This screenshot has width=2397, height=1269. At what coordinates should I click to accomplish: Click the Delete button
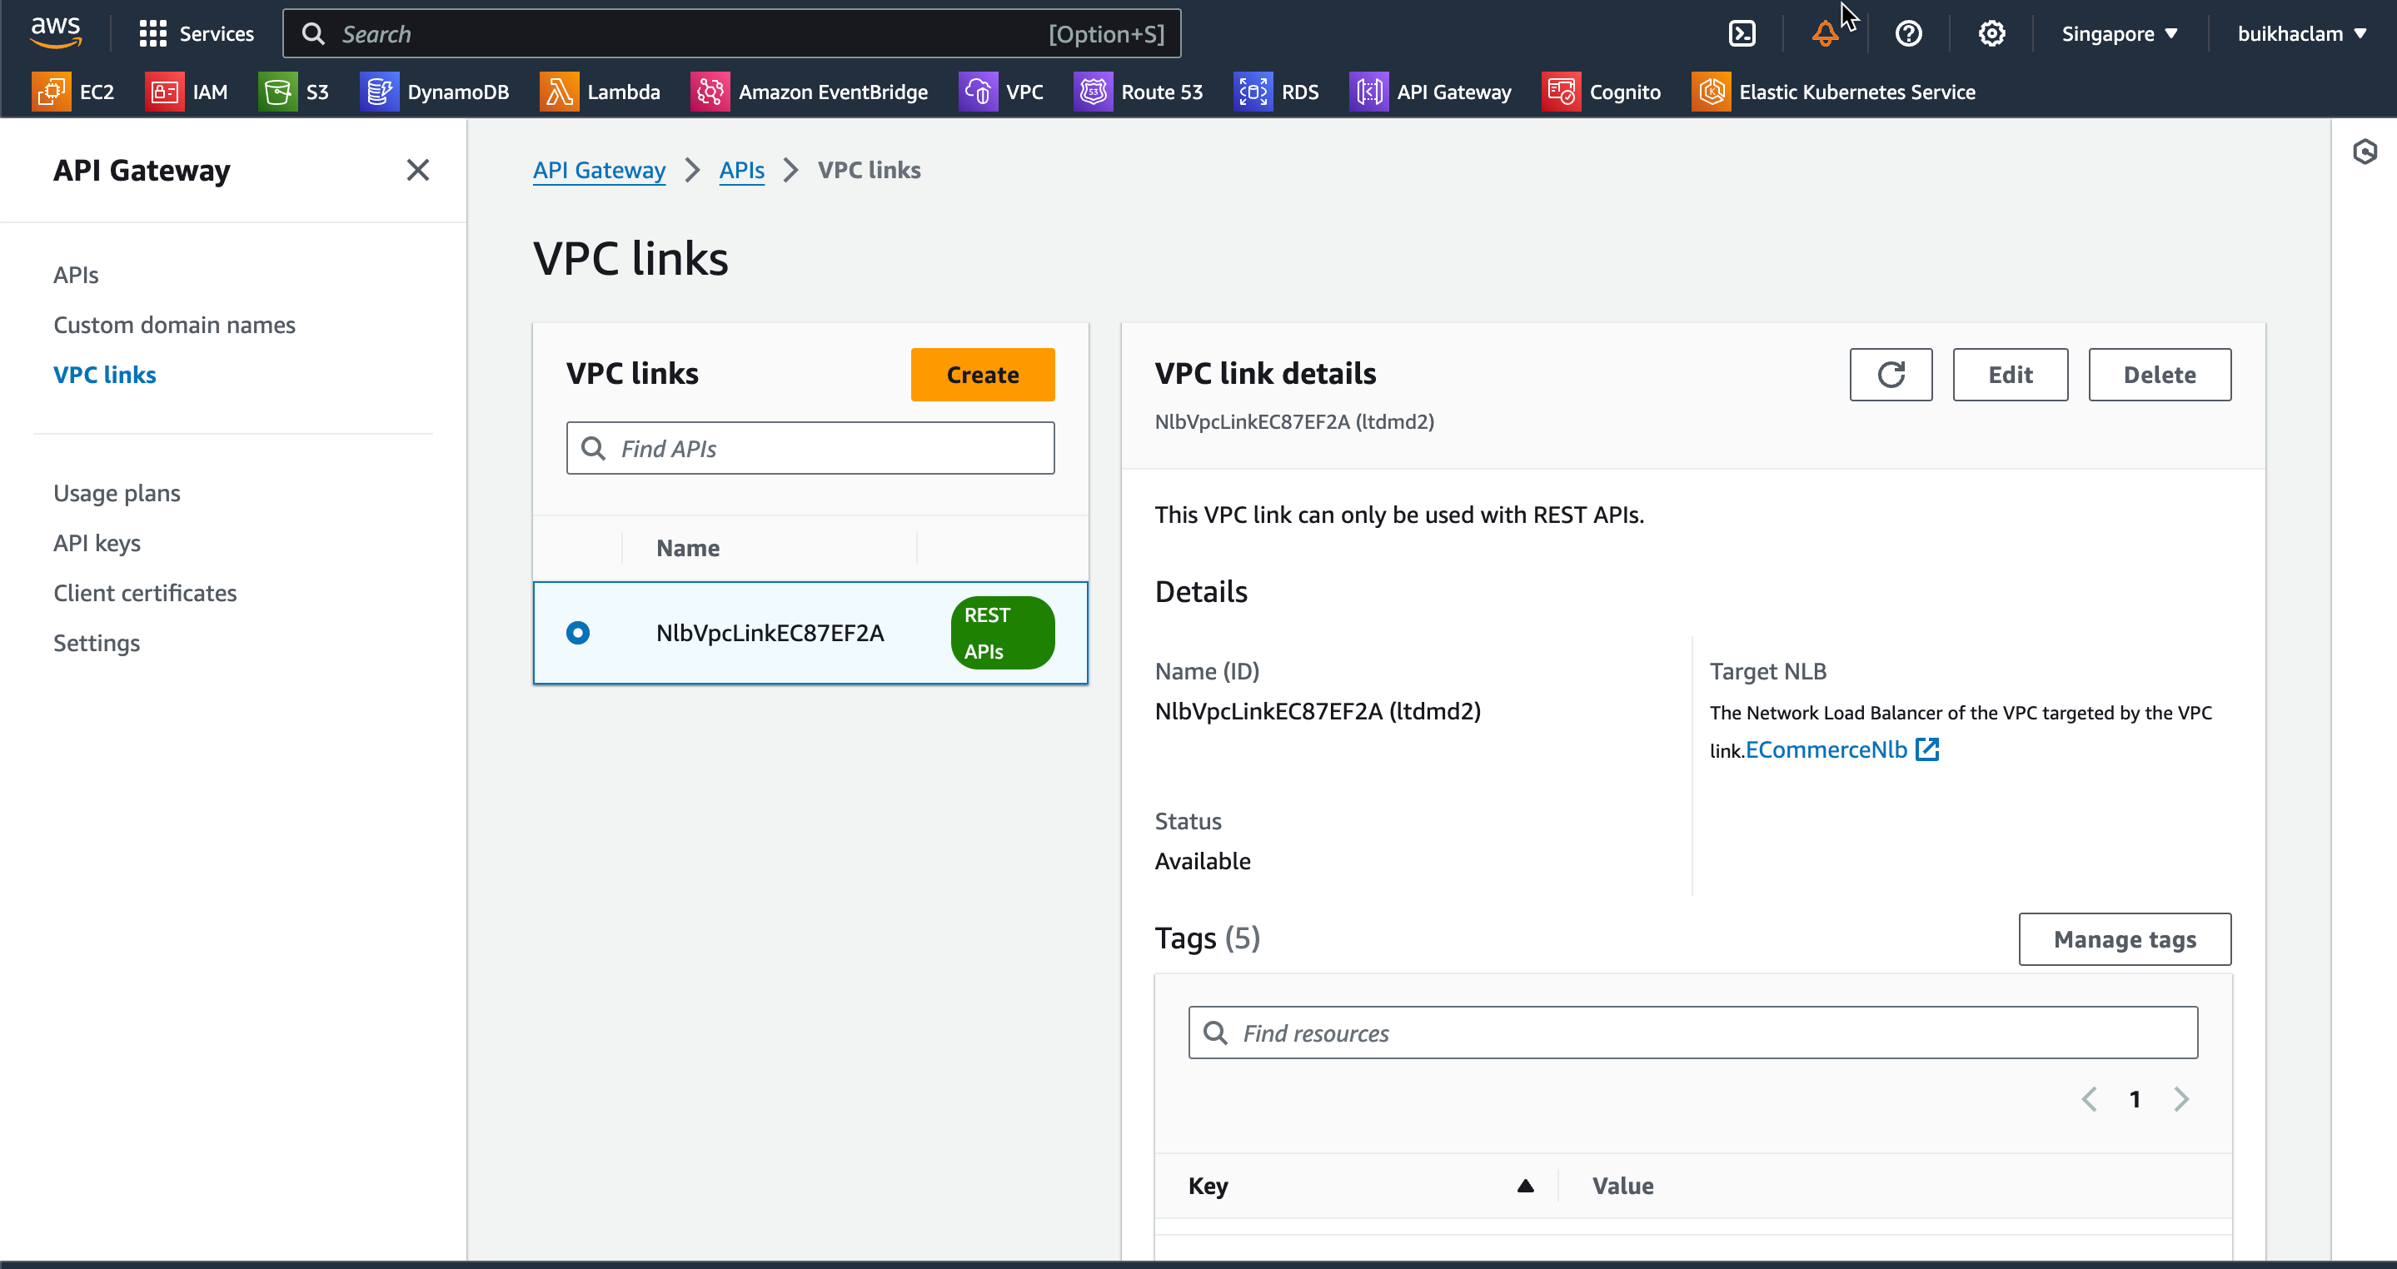[x=2159, y=374]
